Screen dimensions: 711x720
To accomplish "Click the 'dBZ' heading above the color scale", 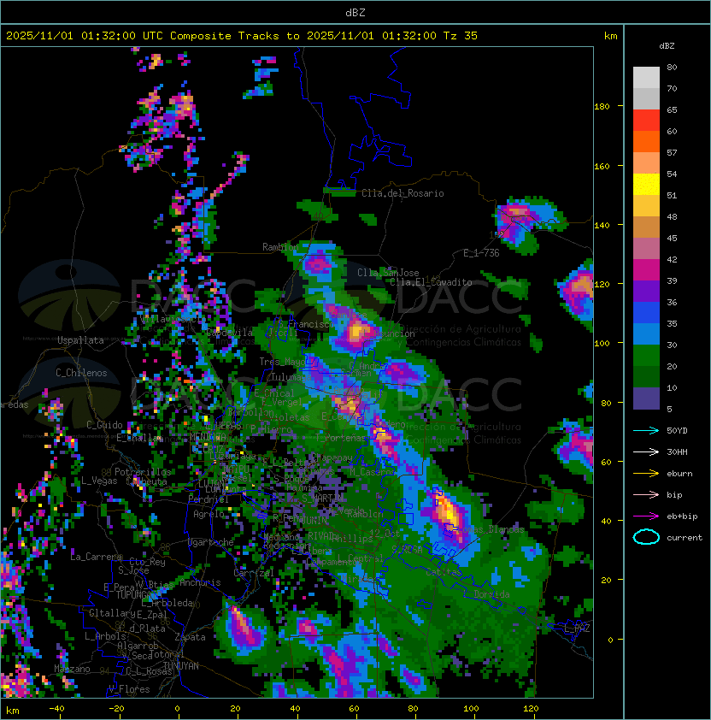I will click(667, 46).
